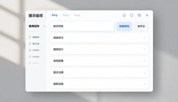Click the cloud-shaped icon in header
The image size is (178, 102).
[x=124, y=15]
